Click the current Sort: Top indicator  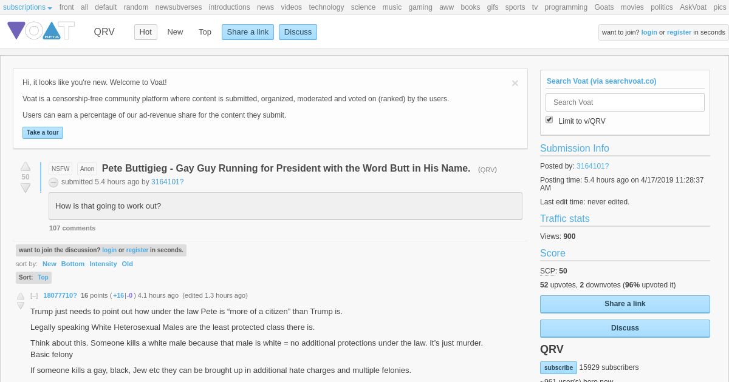[33, 277]
